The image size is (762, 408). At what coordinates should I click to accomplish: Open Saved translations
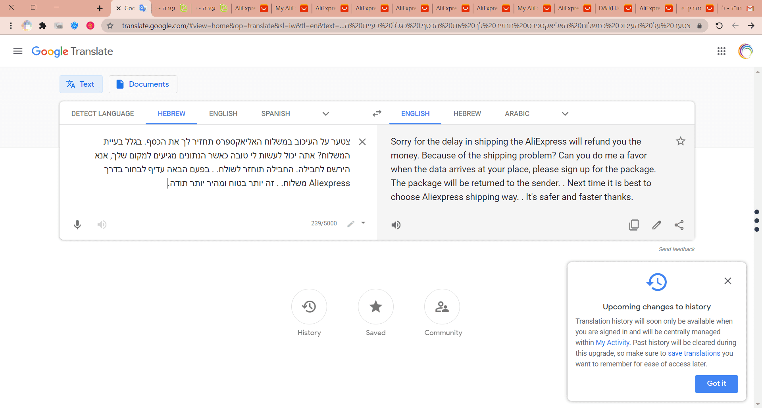[376, 307]
